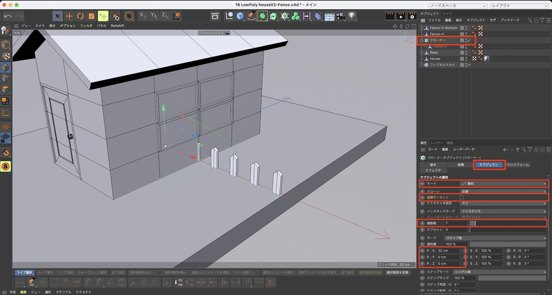The image size is (552, 295).
Task: Click the 選択範囲を変換 button
Action: pos(397,272)
